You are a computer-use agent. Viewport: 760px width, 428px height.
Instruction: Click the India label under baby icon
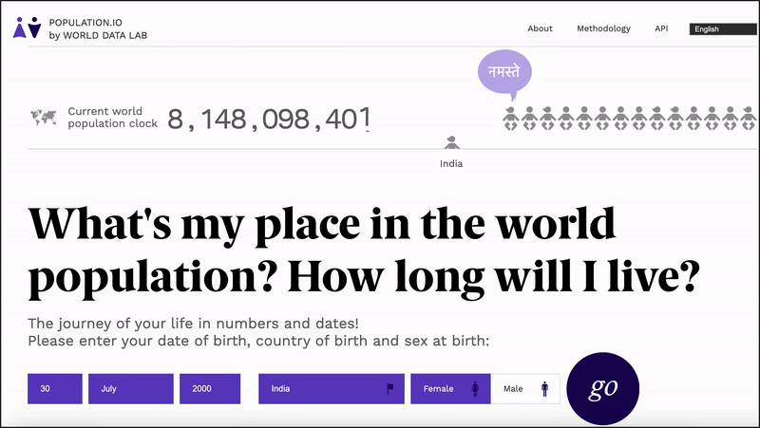point(451,163)
